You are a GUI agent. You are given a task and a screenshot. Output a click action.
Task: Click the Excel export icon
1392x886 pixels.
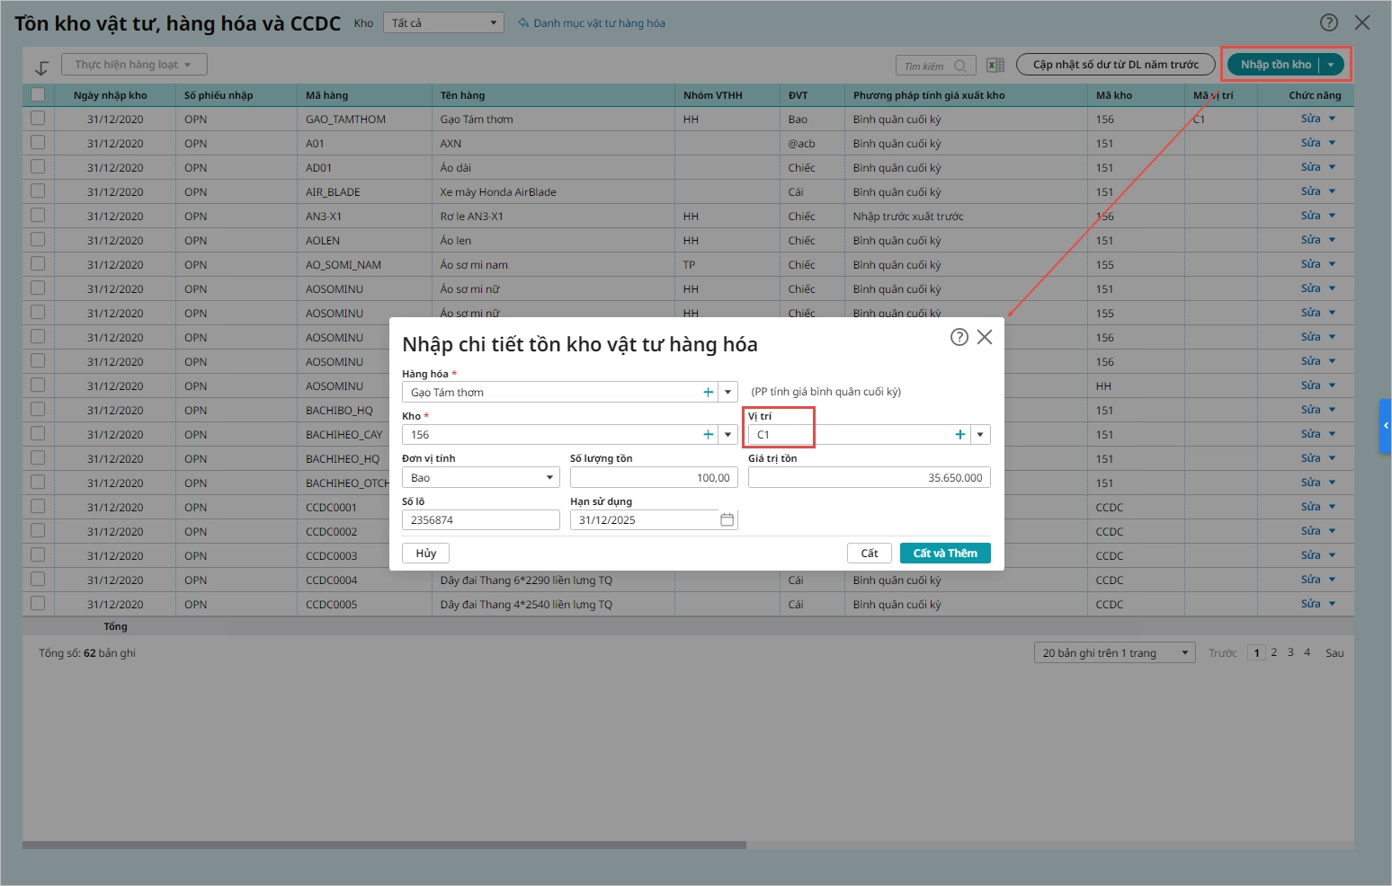pyautogui.click(x=995, y=65)
